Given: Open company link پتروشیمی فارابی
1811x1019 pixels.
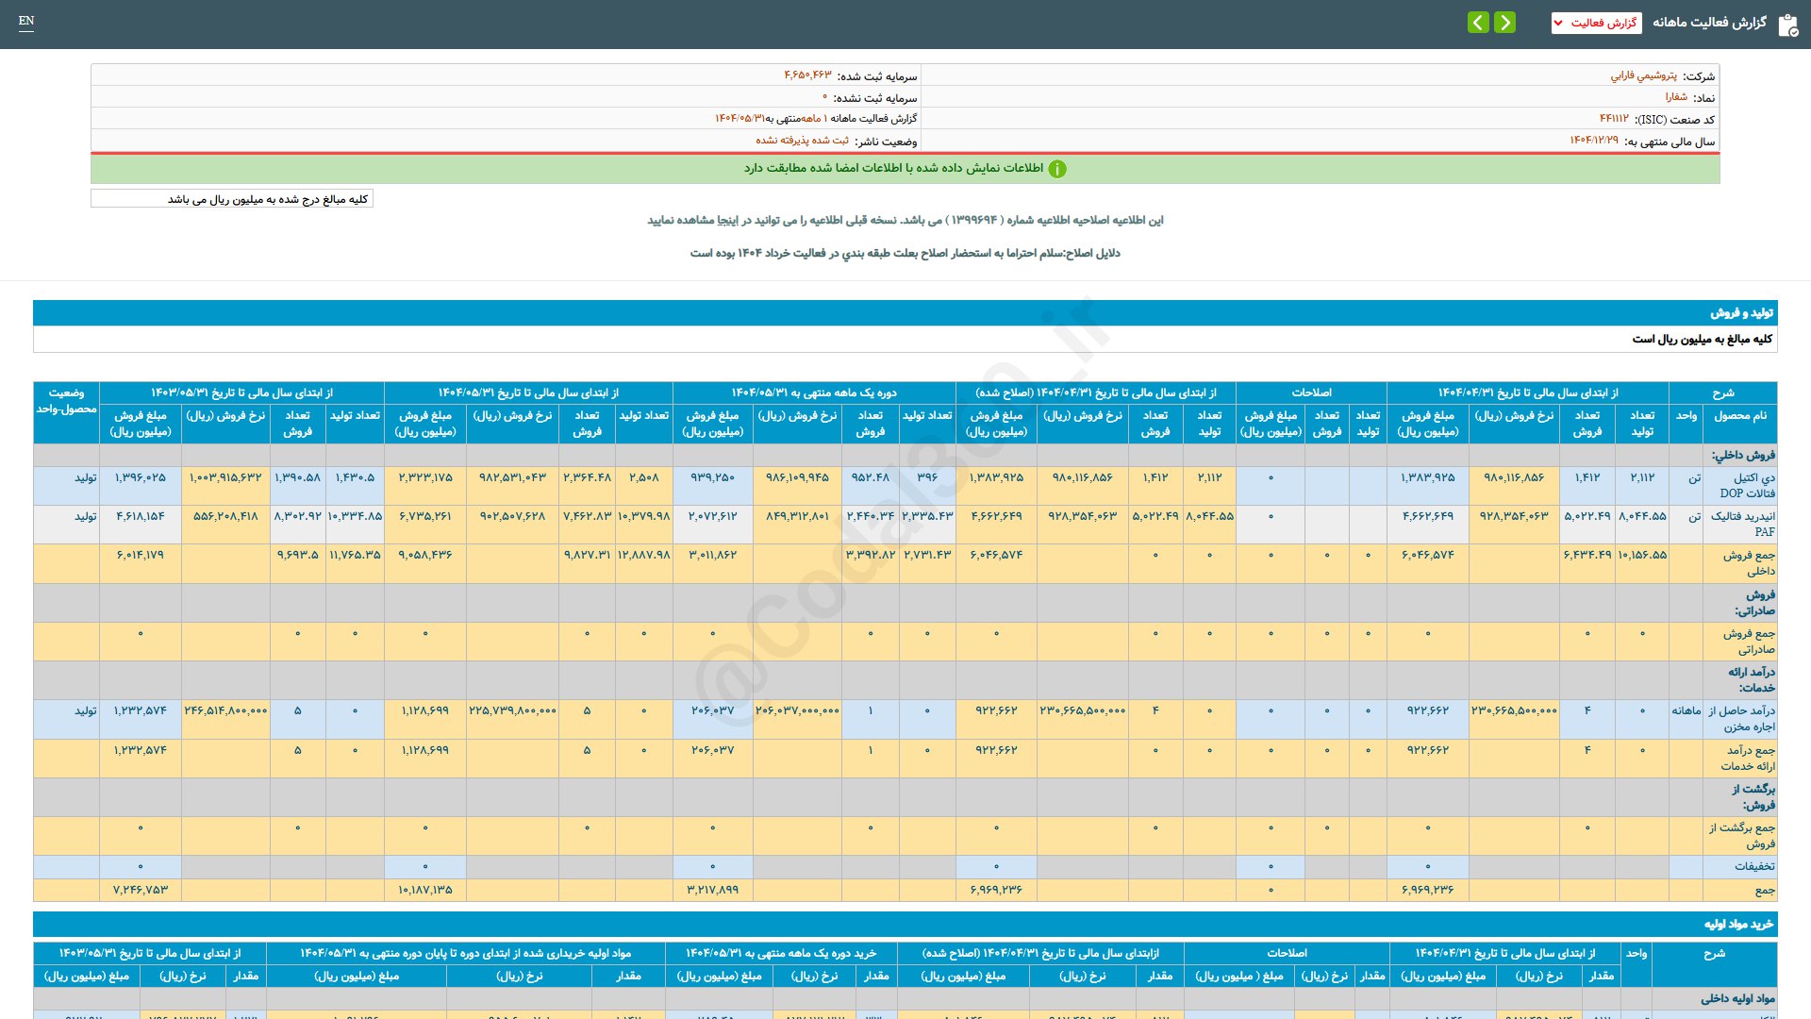Looking at the screenshot, I should click(1643, 75).
